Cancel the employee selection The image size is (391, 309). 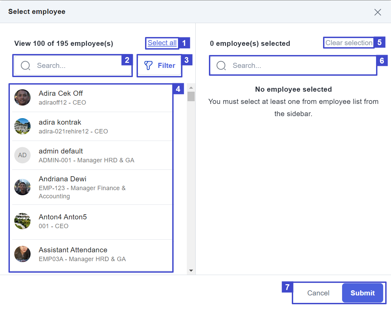tap(318, 293)
